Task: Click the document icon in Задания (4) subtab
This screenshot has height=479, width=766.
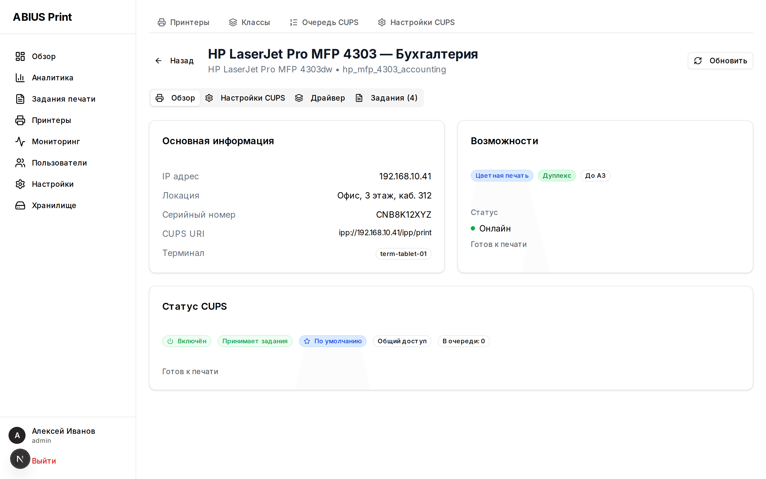Action: 359,98
